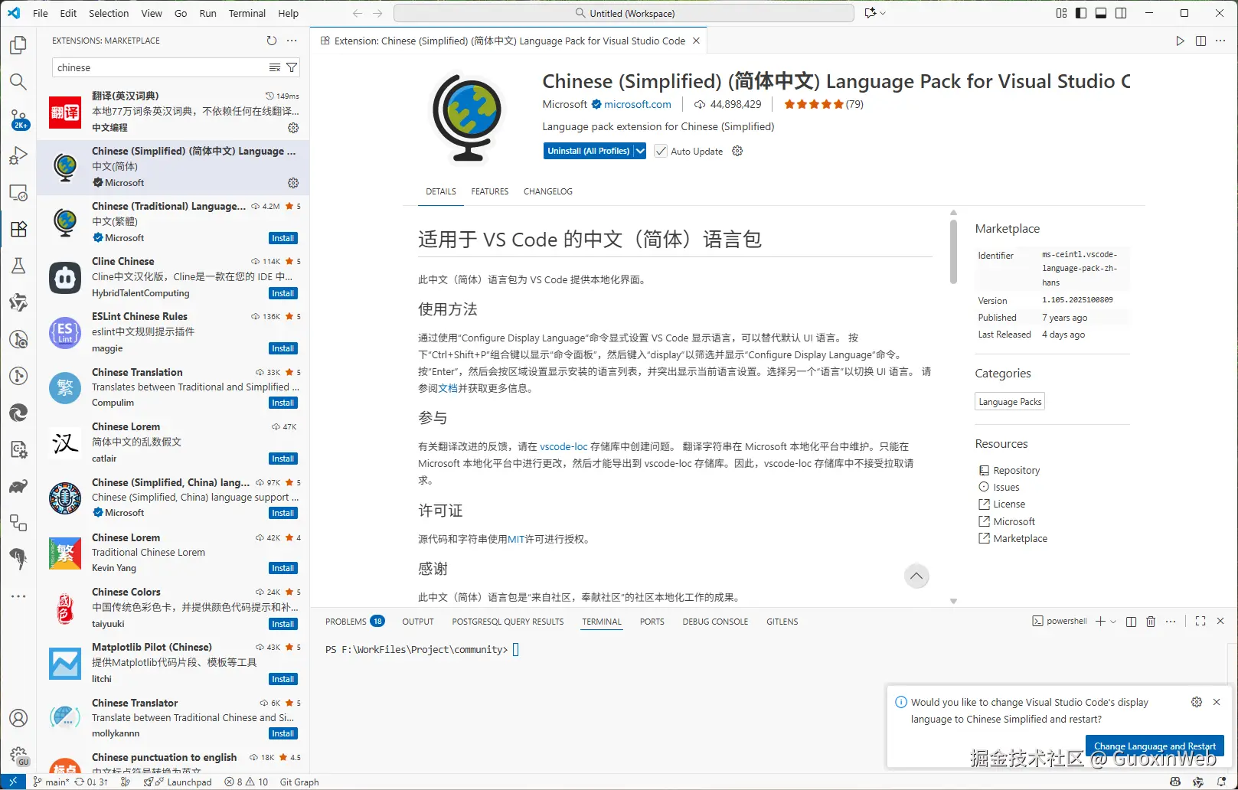The width and height of the screenshot is (1238, 790).
Task: Open the vscode-loc repository link
Action: tap(563, 446)
